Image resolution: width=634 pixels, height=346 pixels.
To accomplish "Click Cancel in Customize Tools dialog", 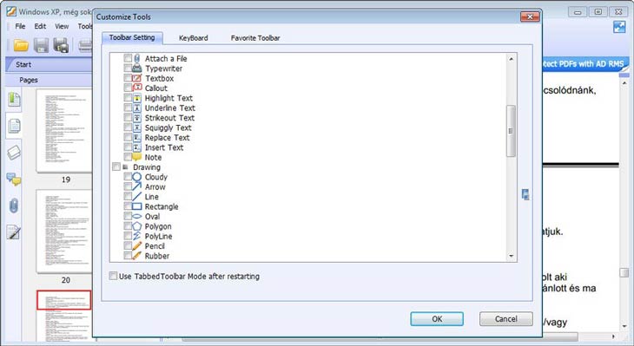I will 505,319.
